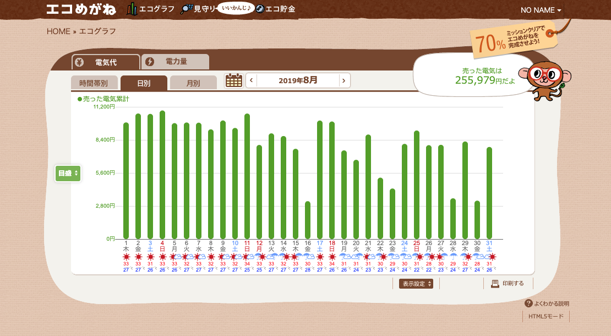Open the エコ貯金 coin icon

coord(260,9)
